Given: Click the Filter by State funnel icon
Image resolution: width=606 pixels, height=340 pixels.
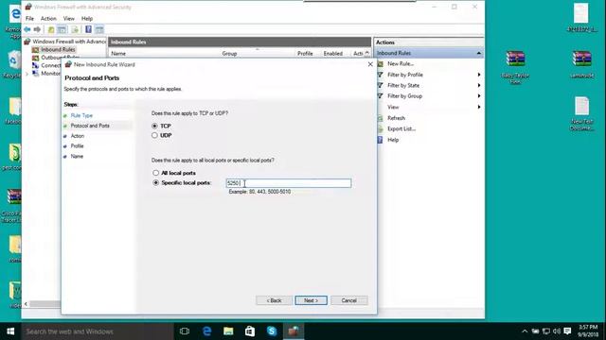Looking at the screenshot, I should [381, 85].
